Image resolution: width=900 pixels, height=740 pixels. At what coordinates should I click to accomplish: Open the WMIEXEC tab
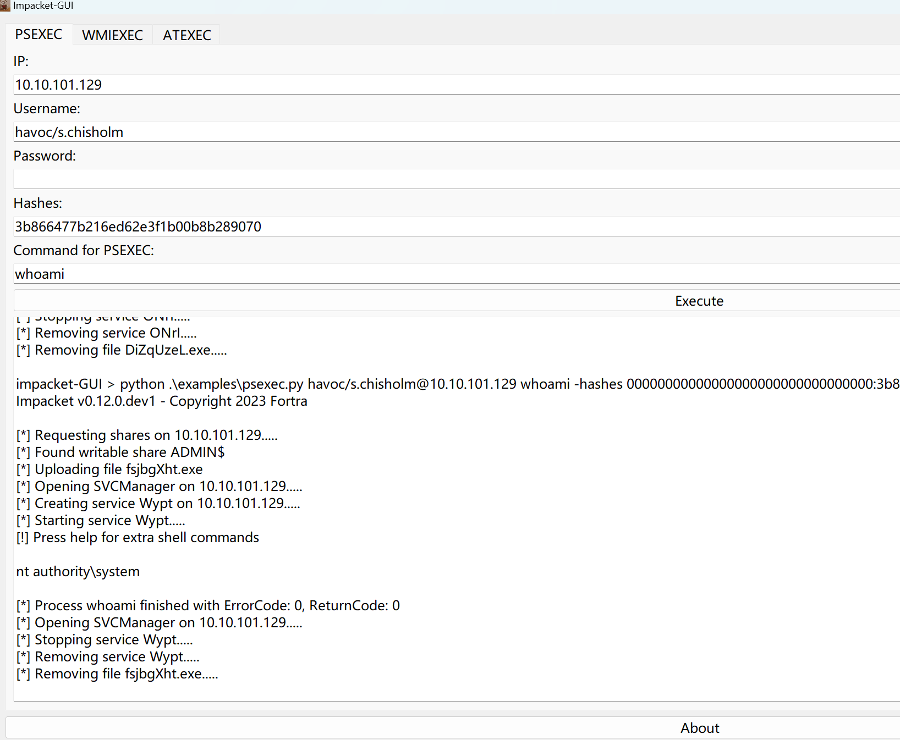(x=112, y=35)
